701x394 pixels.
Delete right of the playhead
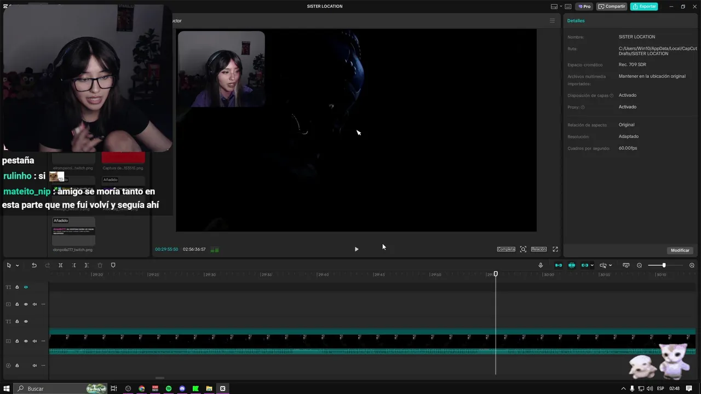click(87, 265)
